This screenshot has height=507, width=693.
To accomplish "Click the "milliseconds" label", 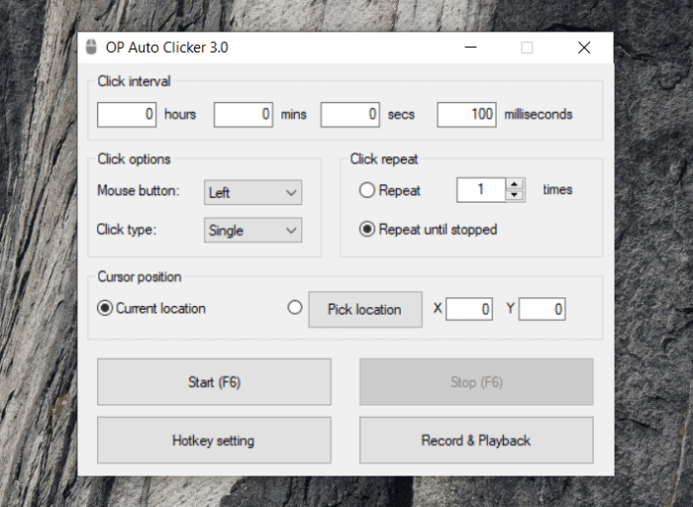I will tap(539, 115).
